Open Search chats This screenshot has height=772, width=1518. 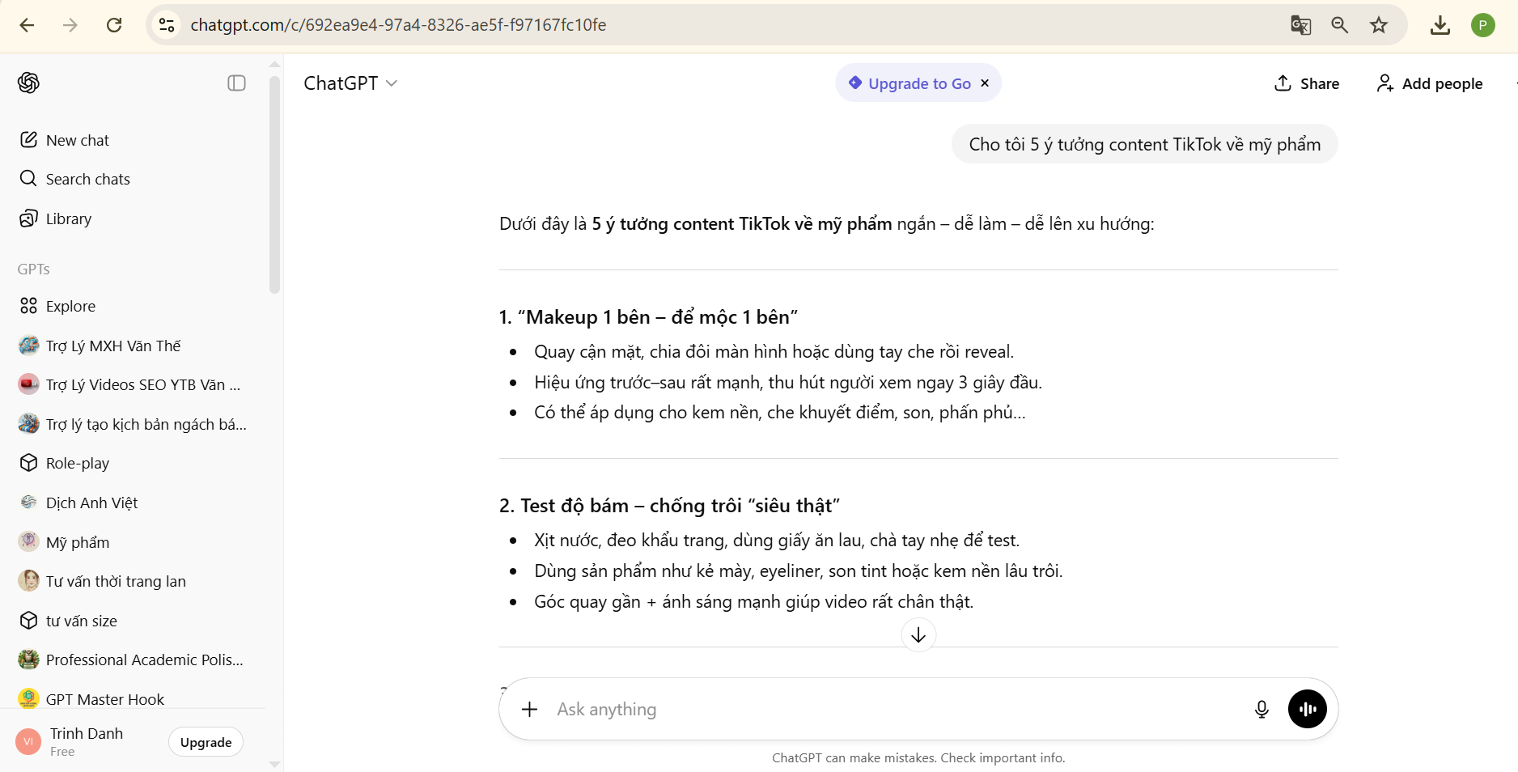(87, 179)
